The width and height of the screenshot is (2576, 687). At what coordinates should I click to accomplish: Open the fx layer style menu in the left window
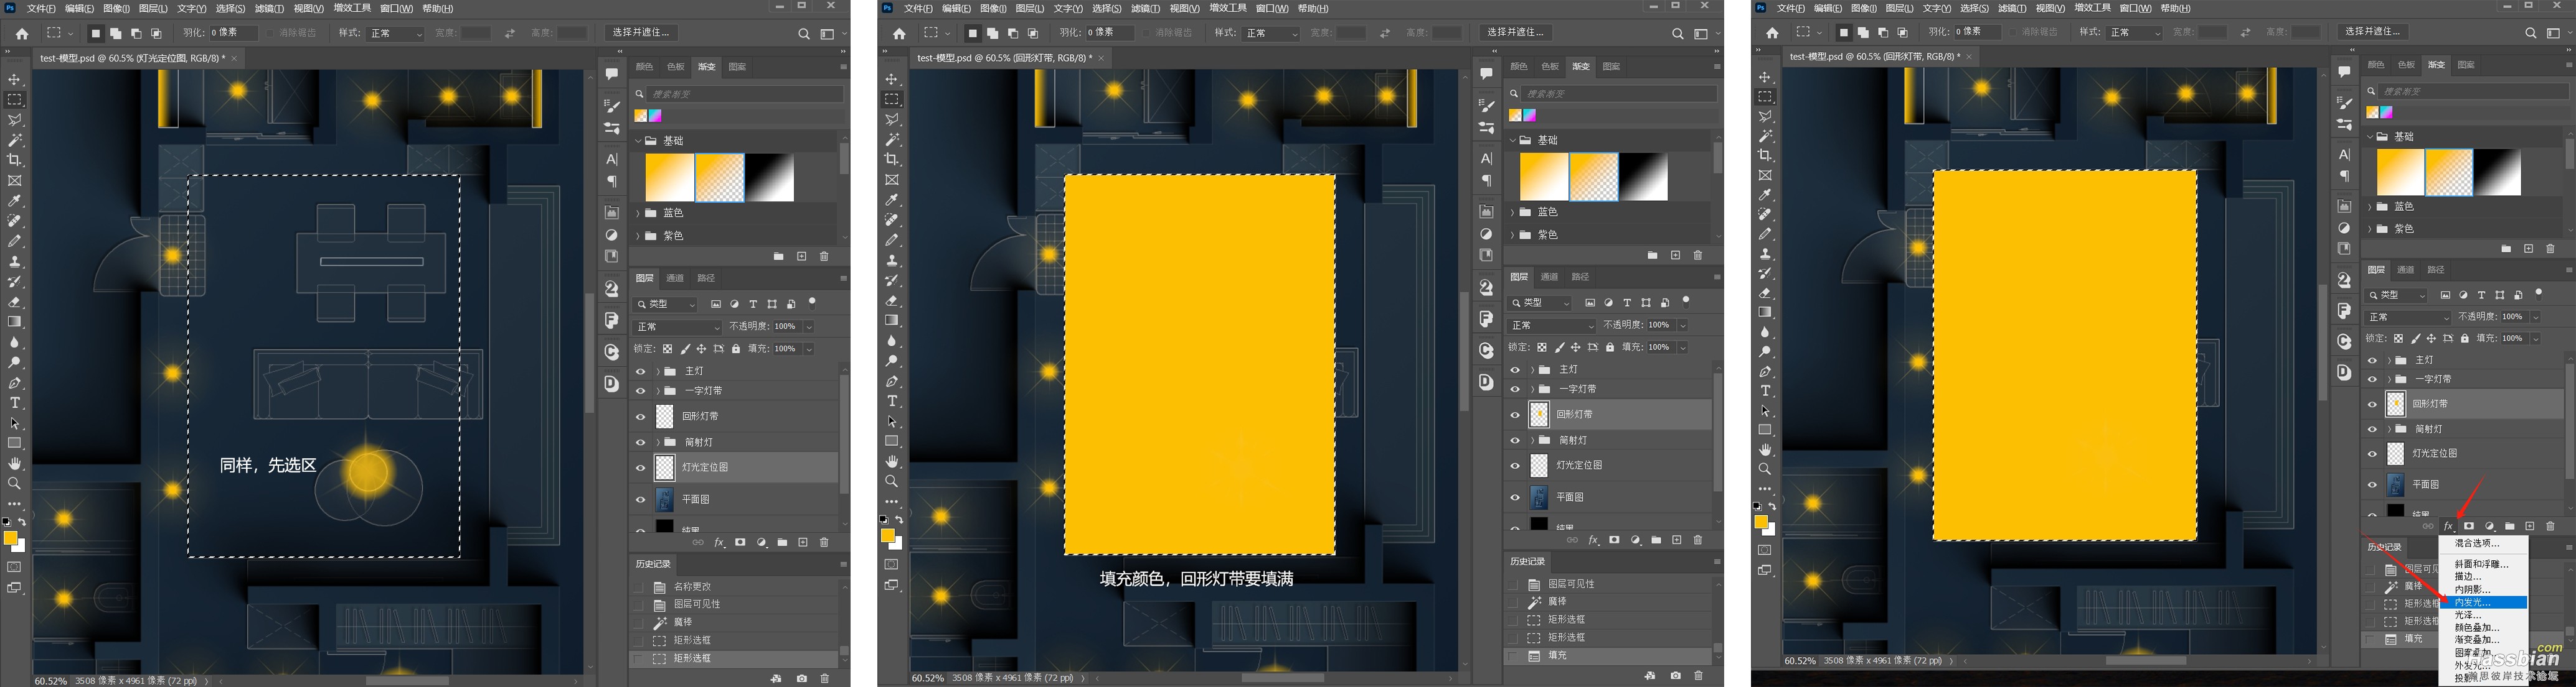point(719,542)
